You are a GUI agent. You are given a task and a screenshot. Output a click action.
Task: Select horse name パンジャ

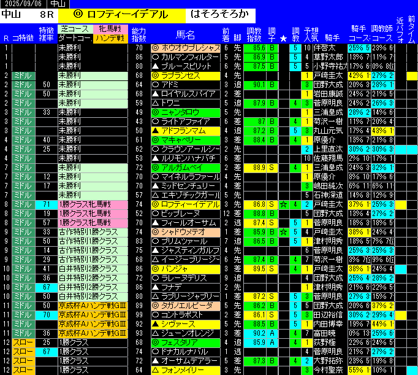point(186,269)
